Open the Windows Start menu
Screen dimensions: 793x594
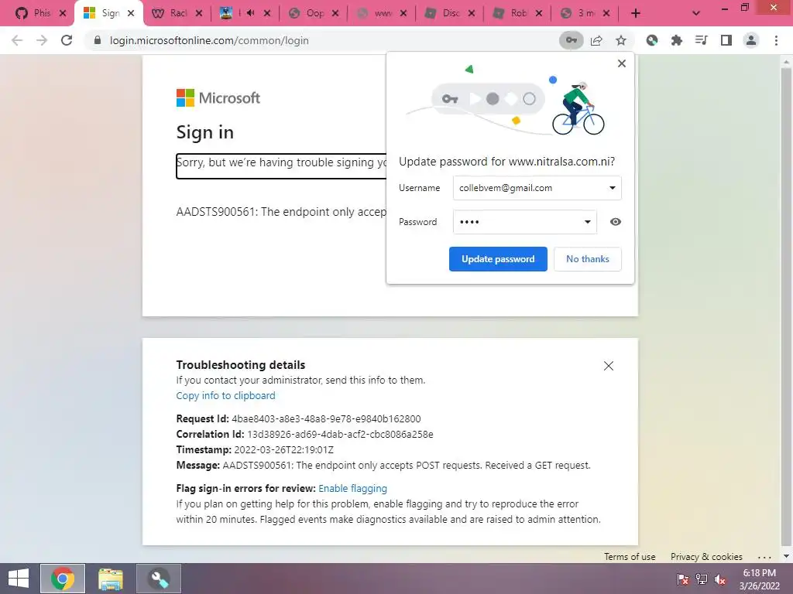[x=19, y=579]
